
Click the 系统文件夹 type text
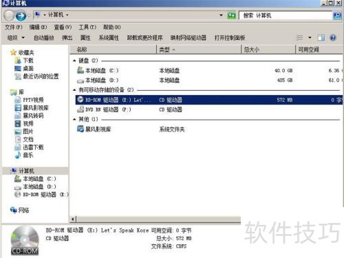coord(172,129)
